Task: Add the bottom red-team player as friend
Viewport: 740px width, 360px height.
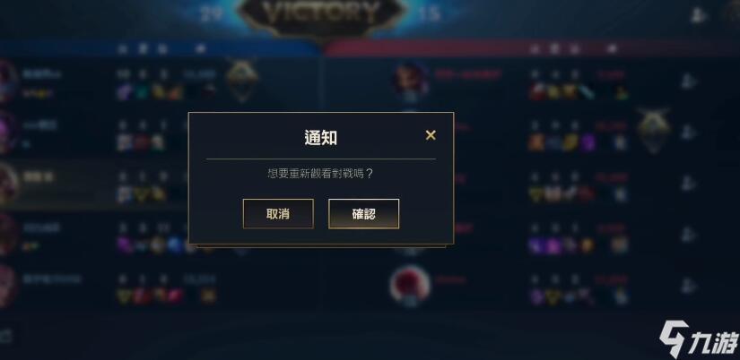Action: [689, 286]
